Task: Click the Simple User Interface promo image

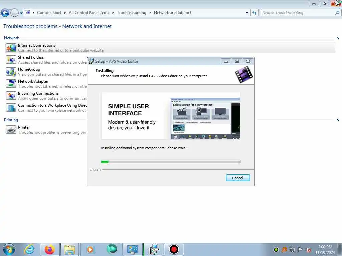Action: (x=171, y=116)
